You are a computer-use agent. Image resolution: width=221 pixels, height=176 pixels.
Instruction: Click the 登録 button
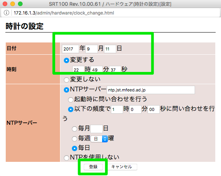[x=93, y=167]
